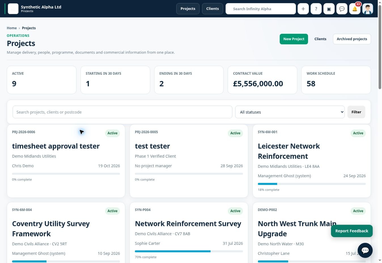Click the page vertical scrollbar thumb

click(x=380, y=47)
